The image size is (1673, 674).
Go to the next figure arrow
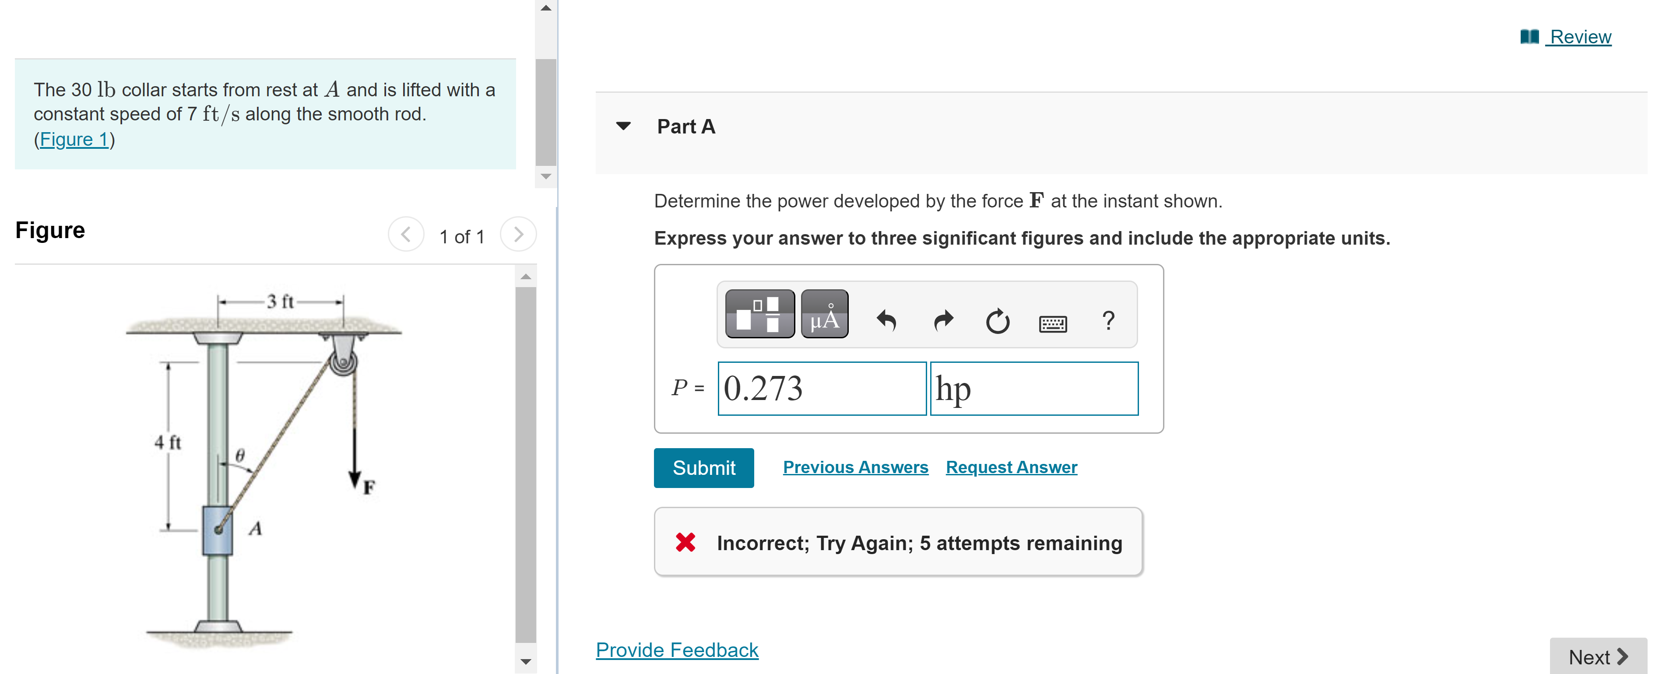click(518, 235)
